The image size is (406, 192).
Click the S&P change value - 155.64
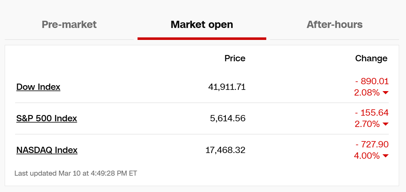pyautogui.click(x=372, y=113)
